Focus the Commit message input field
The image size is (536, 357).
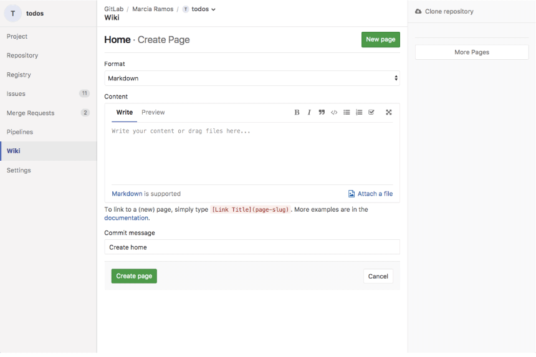[252, 247]
